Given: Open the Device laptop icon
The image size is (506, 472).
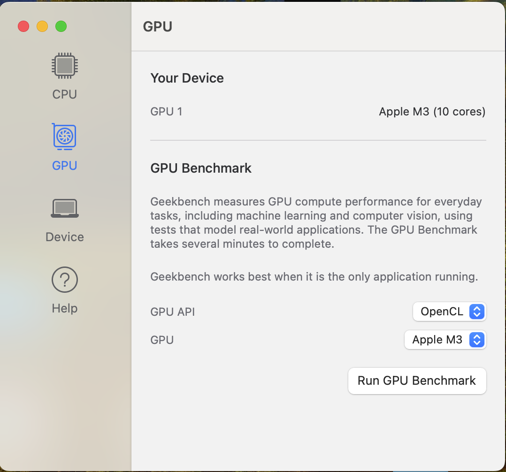Looking at the screenshot, I should coord(65,208).
